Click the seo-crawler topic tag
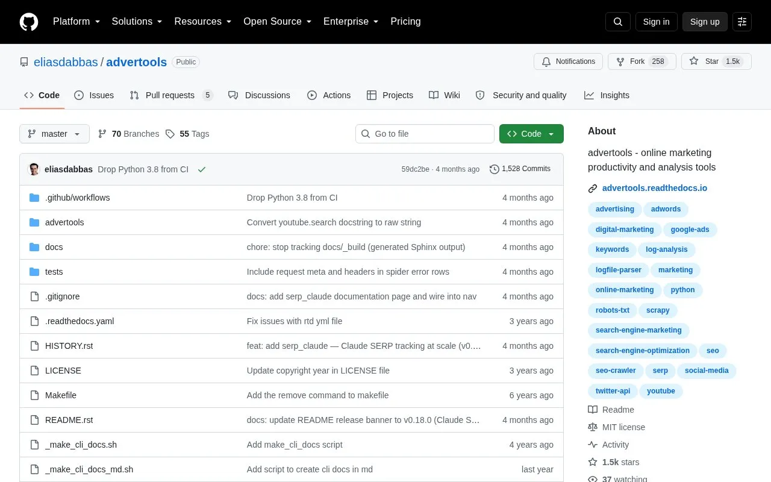Image resolution: width=771 pixels, height=482 pixels. [x=616, y=371]
